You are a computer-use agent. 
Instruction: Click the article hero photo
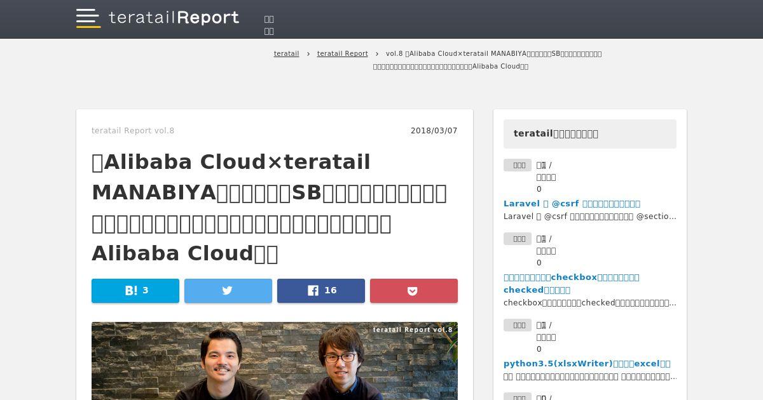point(275,361)
